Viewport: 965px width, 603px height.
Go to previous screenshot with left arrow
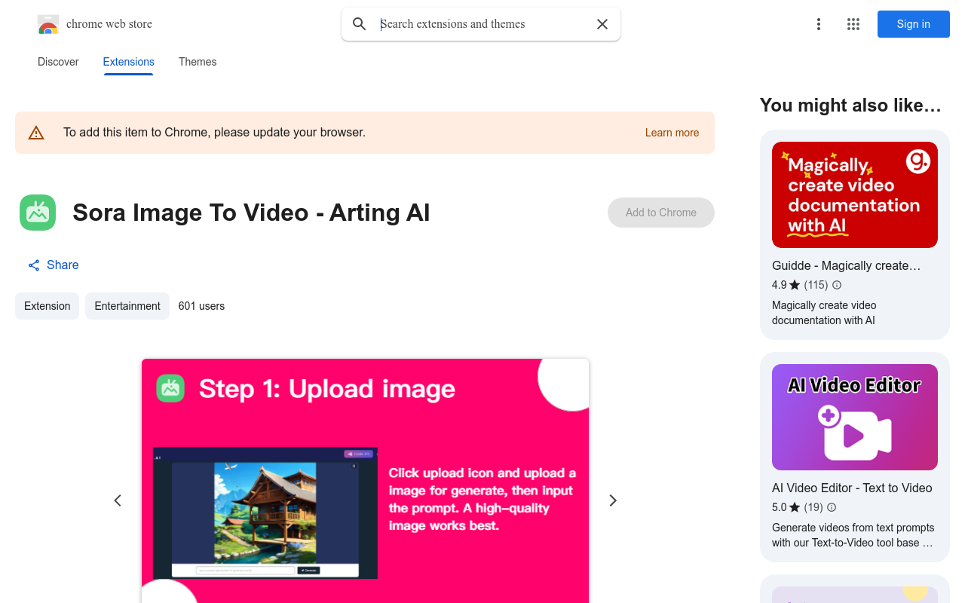click(118, 500)
